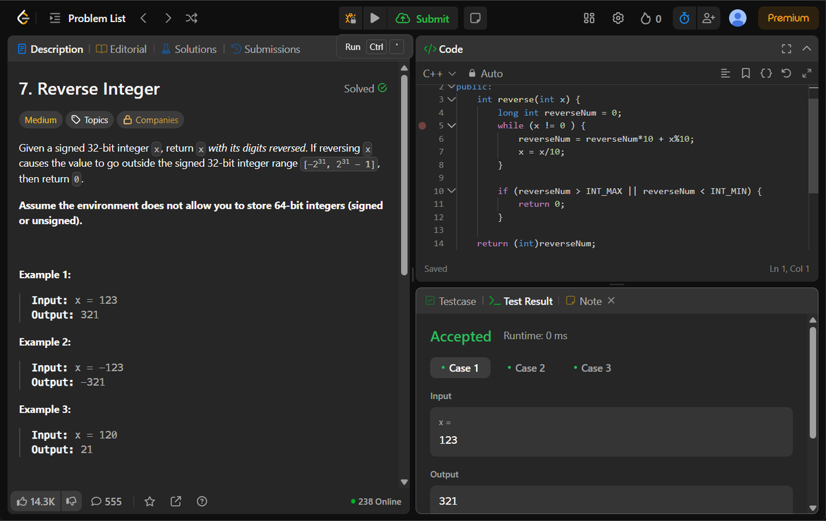Toggle the breakpoint on line 5
Image resolution: width=826 pixels, height=521 pixels.
click(x=422, y=126)
